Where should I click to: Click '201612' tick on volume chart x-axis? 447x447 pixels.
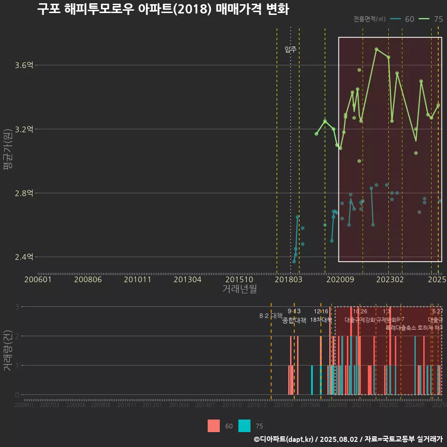click(257, 405)
